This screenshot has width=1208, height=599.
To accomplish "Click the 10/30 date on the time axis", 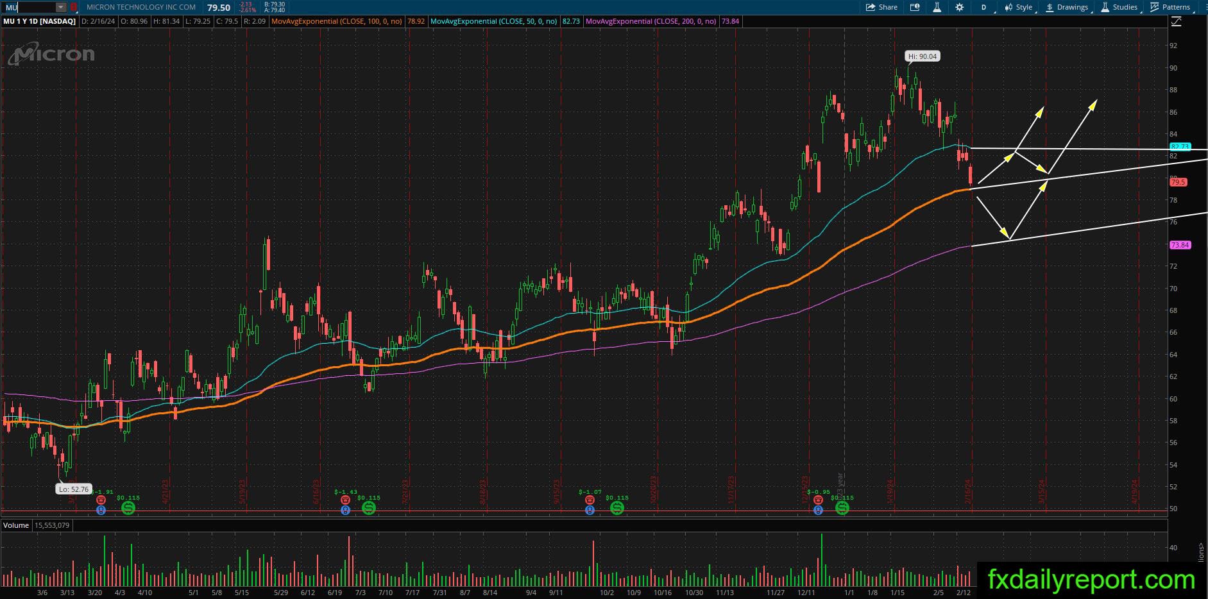I will tap(694, 593).
